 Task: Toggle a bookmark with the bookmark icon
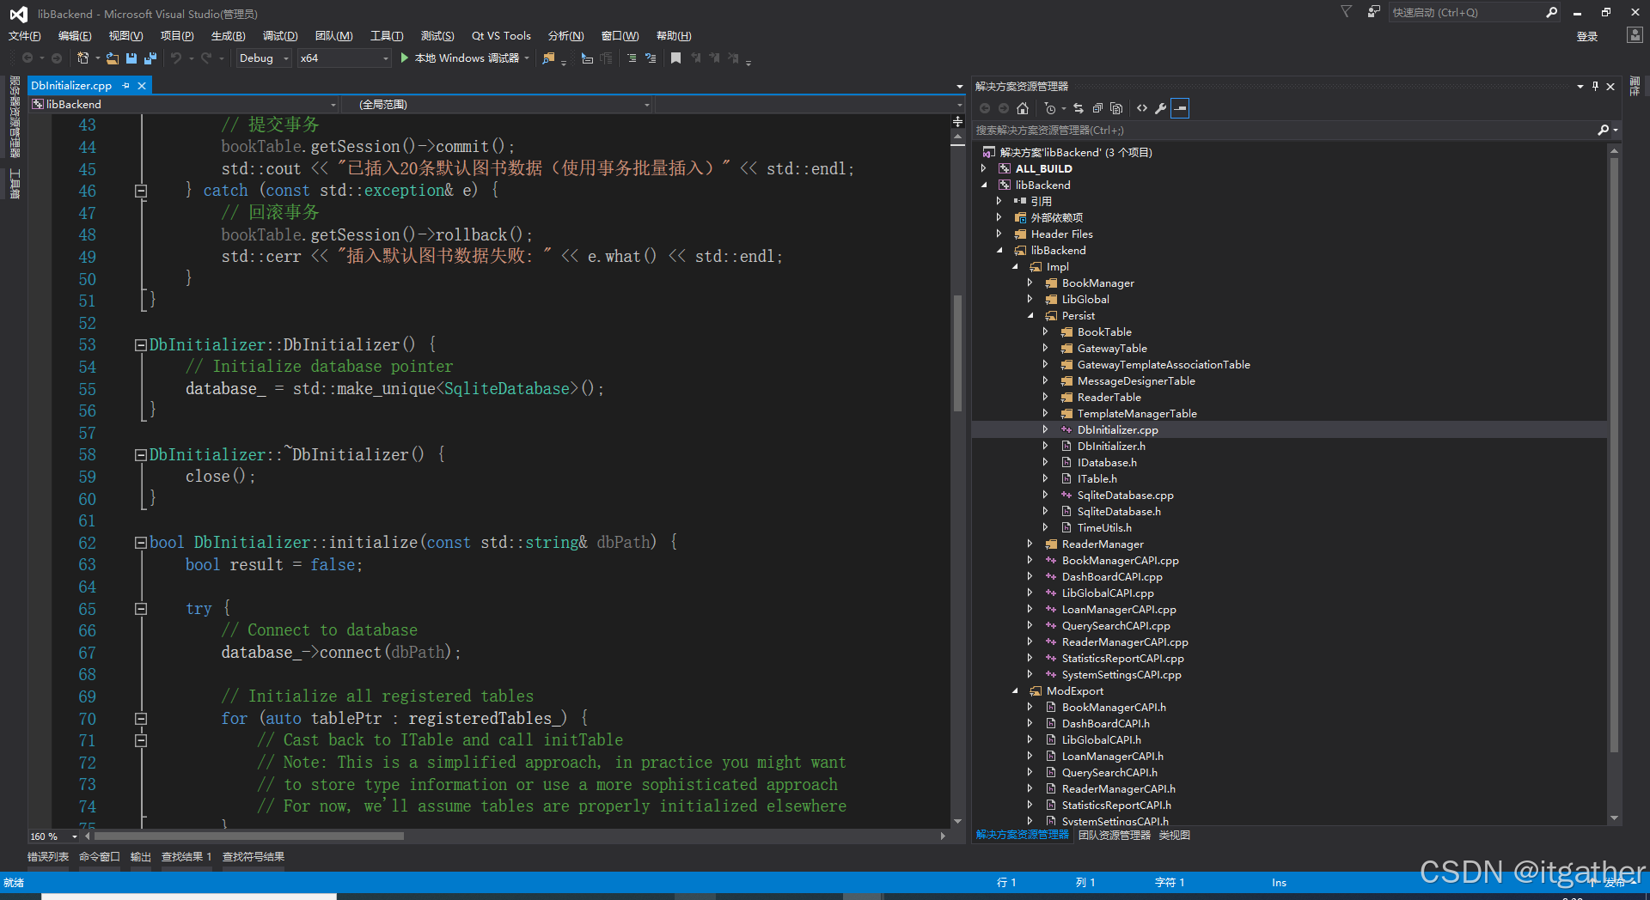coord(675,58)
